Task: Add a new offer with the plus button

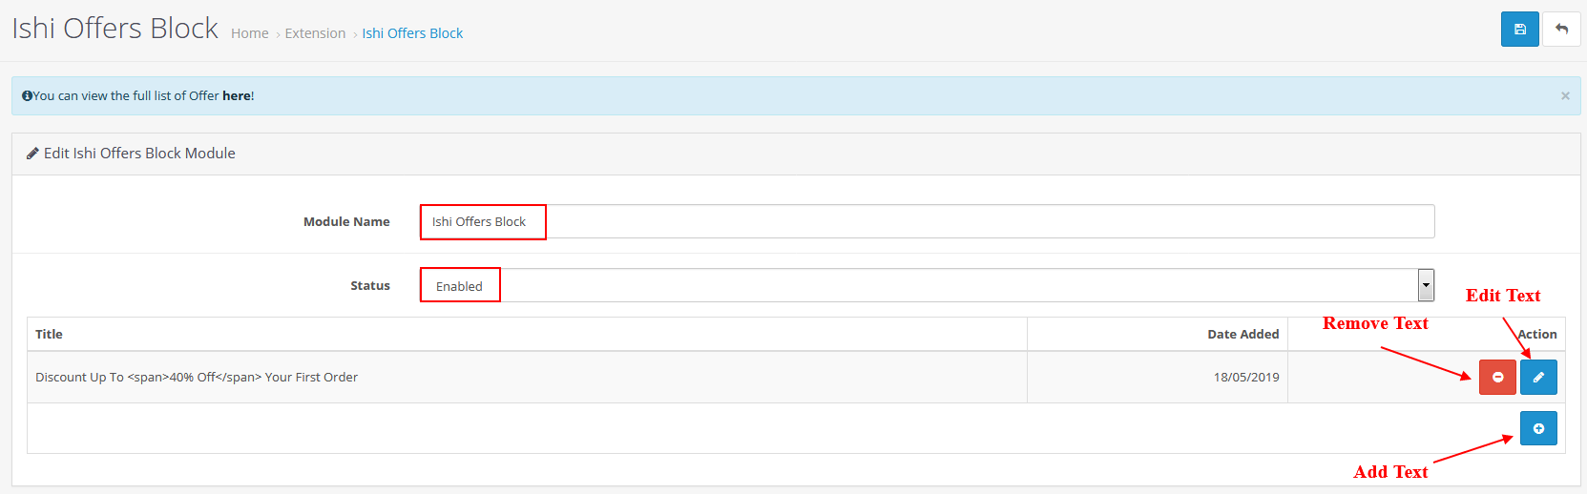Action: pos(1538,428)
